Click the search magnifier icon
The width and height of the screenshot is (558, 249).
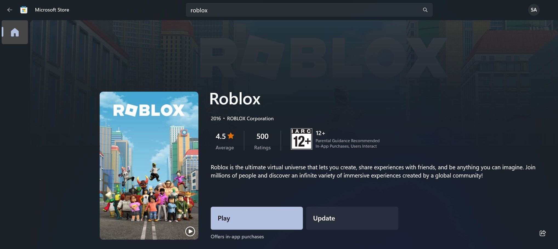click(x=425, y=10)
